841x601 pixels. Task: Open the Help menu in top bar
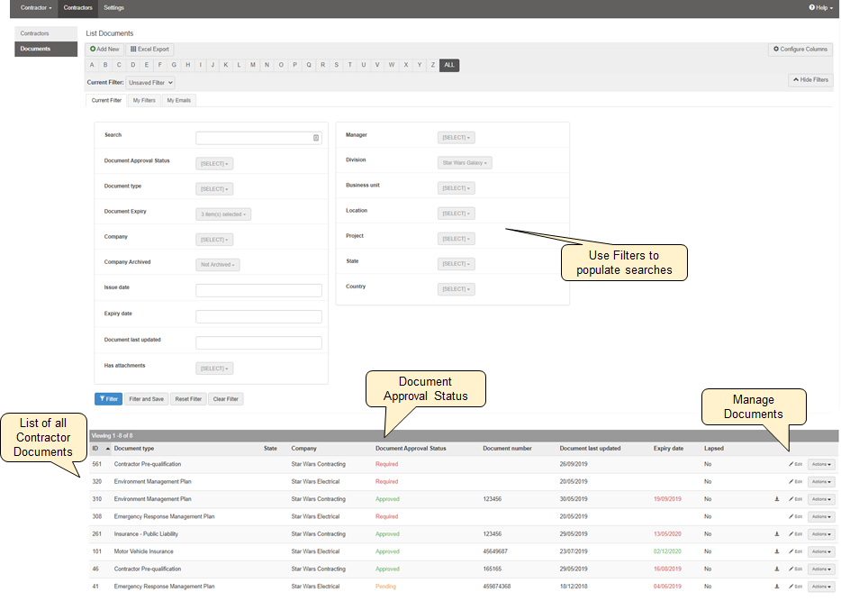(x=820, y=7)
